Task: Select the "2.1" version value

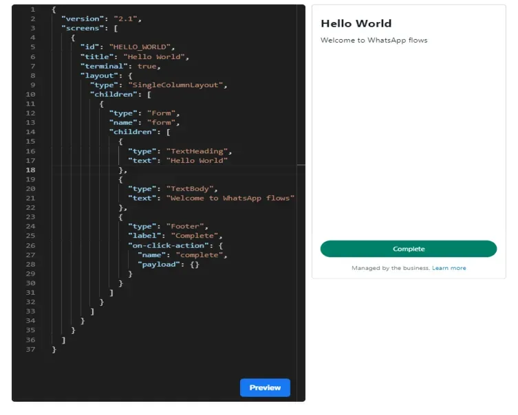Action: 125,19
